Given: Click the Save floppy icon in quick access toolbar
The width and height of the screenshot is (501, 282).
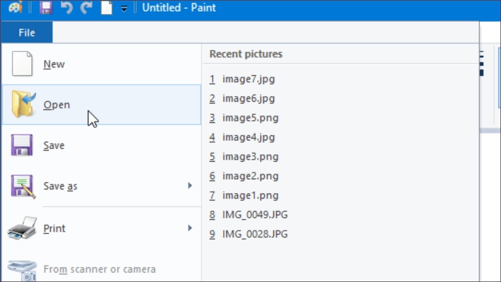Looking at the screenshot, I should (46, 8).
